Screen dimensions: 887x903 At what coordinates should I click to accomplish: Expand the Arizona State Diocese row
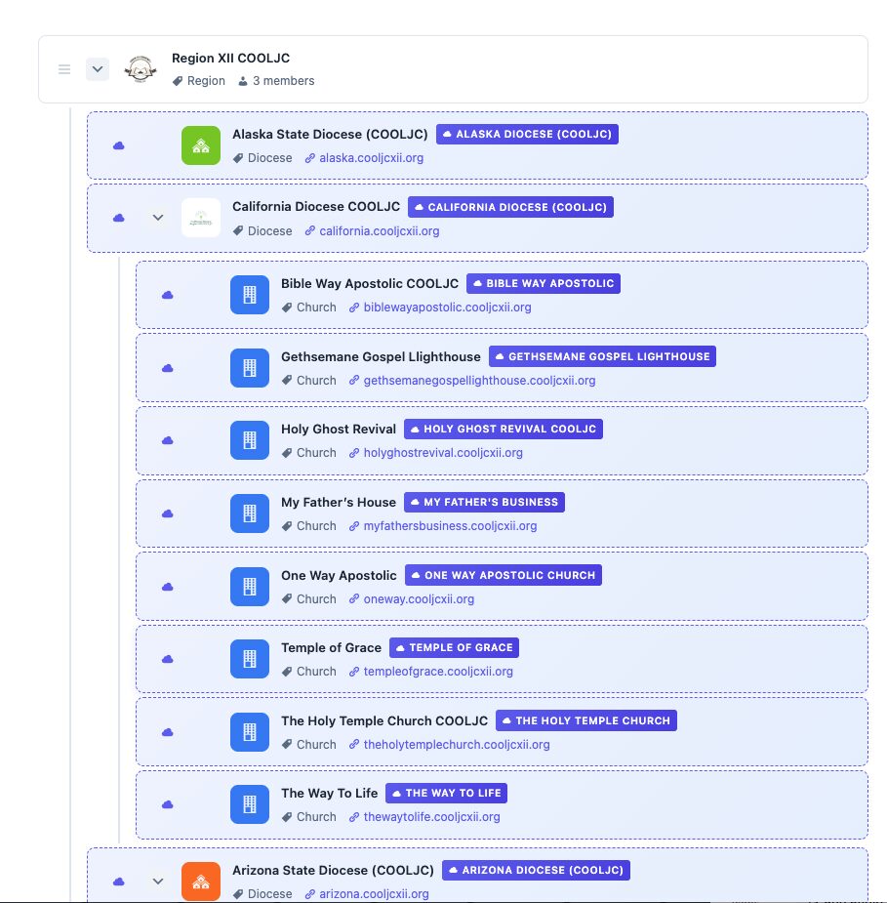click(x=158, y=881)
